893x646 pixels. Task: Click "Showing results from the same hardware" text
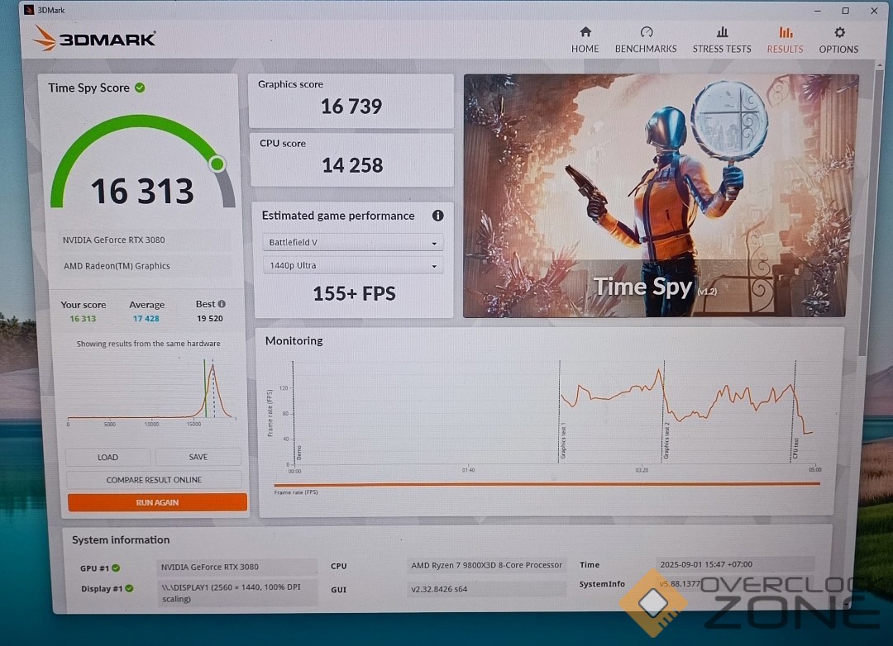coord(148,344)
